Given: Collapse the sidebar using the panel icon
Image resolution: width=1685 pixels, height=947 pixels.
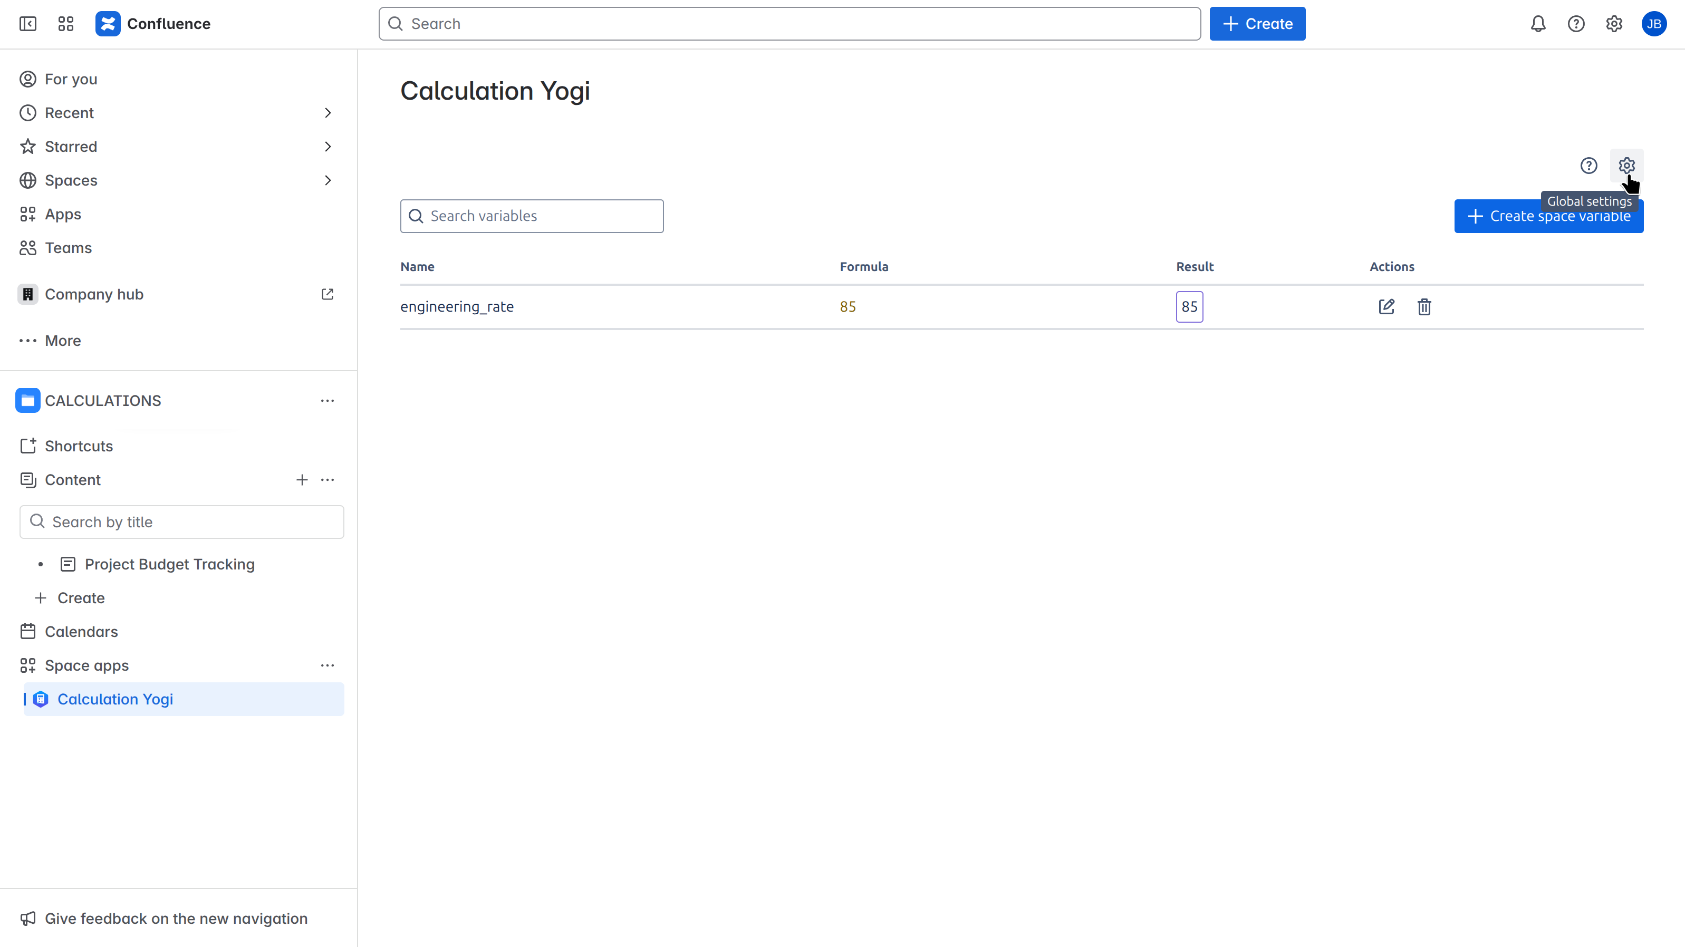Looking at the screenshot, I should (x=27, y=24).
